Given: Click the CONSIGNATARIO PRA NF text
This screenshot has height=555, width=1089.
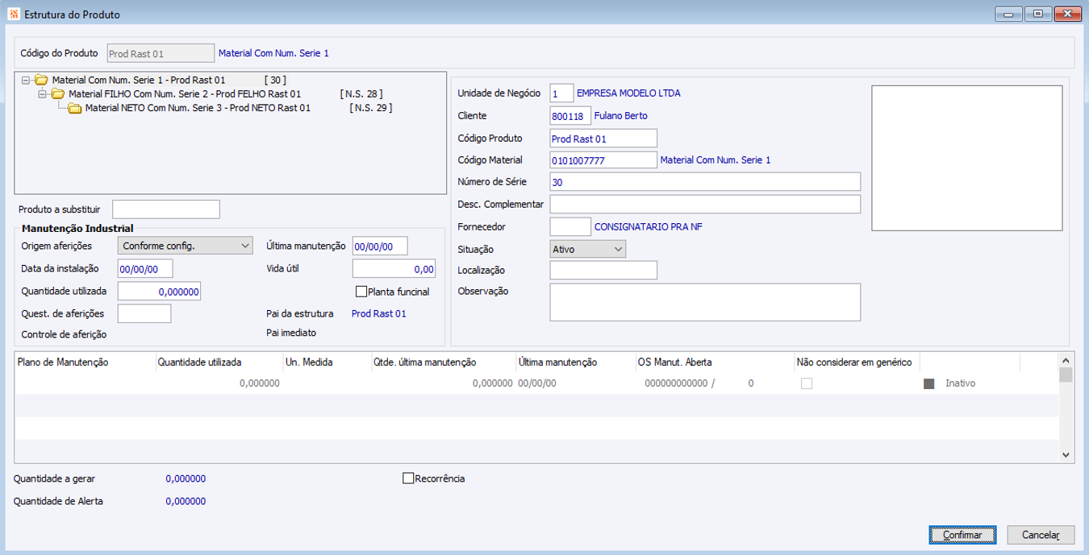Looking at the screenshot, I should point(649,227).
